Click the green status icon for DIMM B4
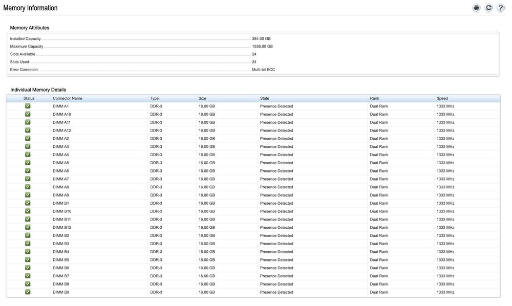 tap(28, 252)
